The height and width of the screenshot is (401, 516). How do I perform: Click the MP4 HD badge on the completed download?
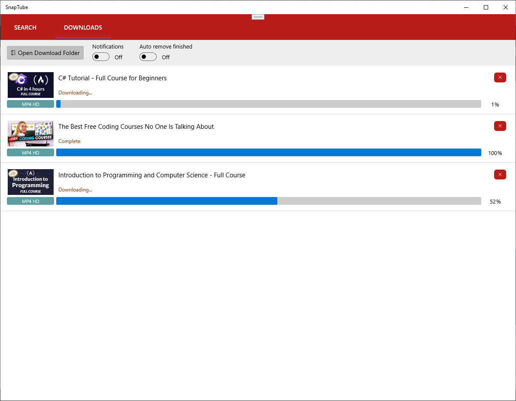coord(30,152)
